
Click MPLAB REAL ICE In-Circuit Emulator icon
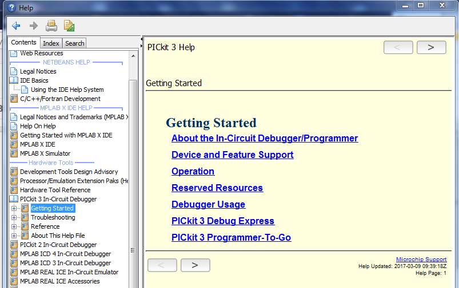14,272
